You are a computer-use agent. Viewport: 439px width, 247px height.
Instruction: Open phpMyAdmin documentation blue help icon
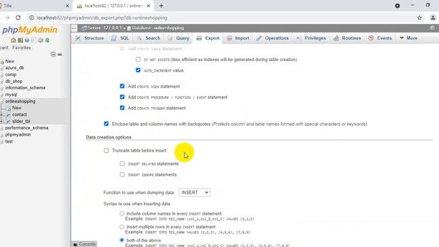pos(27,40)
